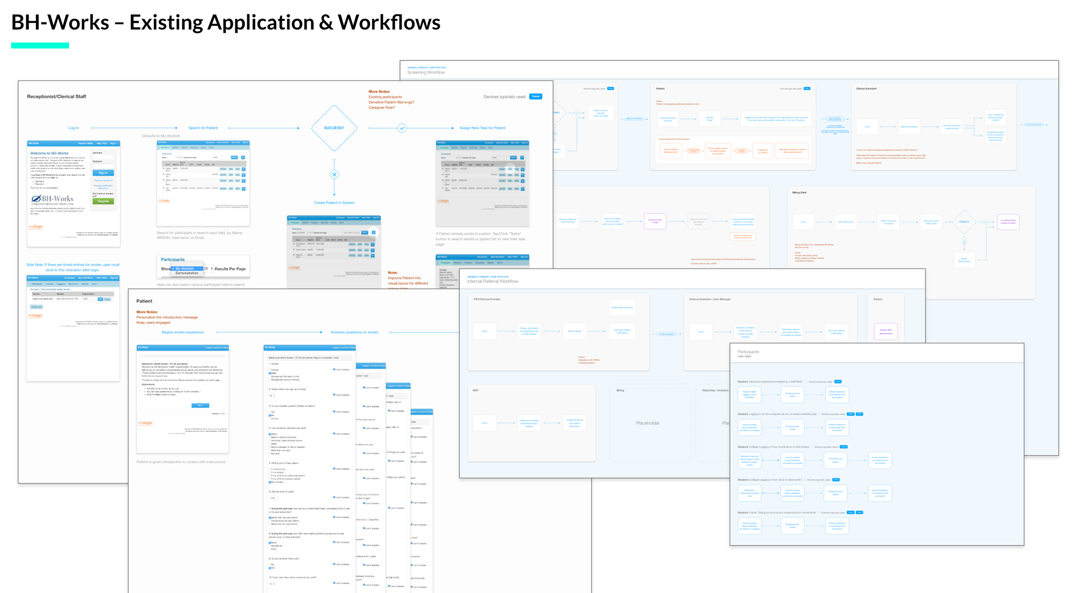Screen dimensions: 1074x593
Task: Select the SUCCESS? decision diamond in Receptionist flow
Action: (x=334, y=128)
